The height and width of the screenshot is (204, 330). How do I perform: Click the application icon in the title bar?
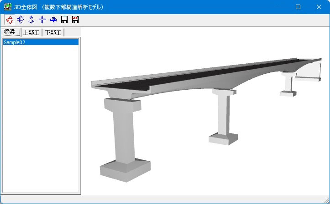[8, 7]
